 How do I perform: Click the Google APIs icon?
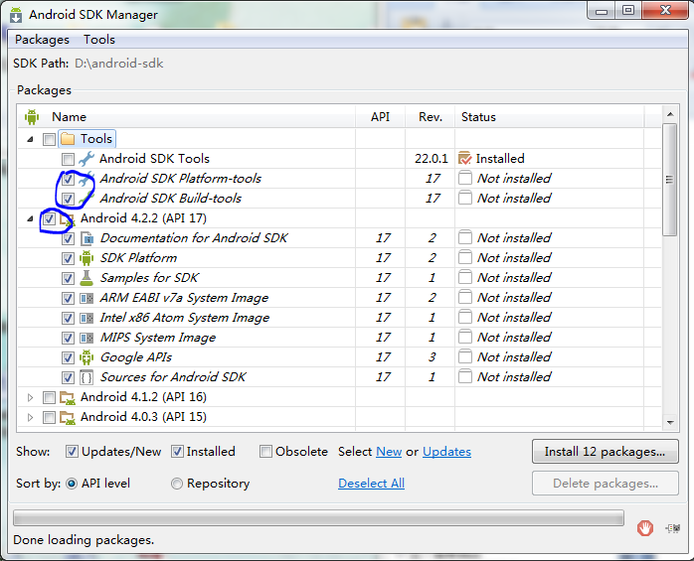pyautogui.click(x=87, y=357)
